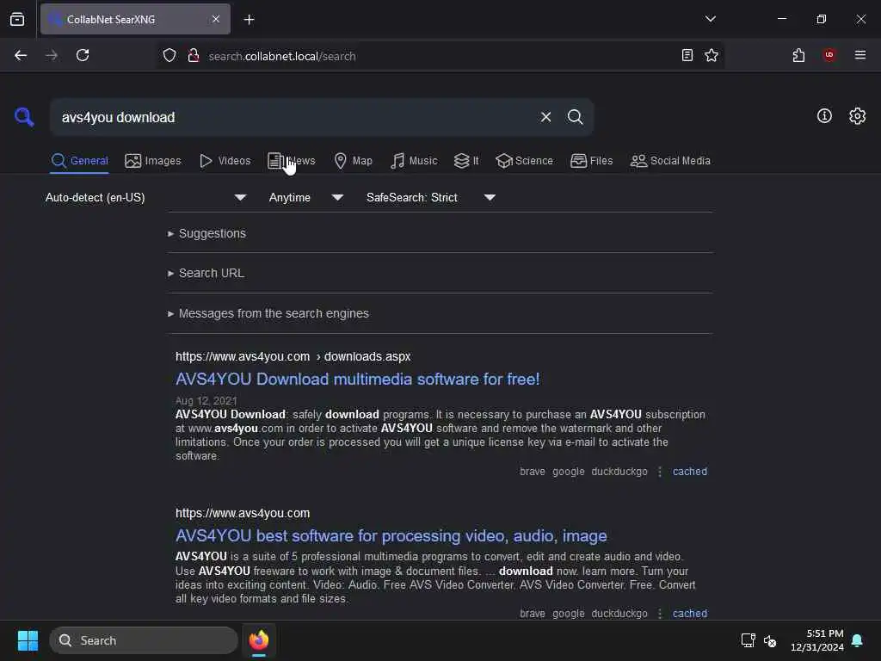Switch to the It category
Viewport: 881px width, 661px height.
466,161
